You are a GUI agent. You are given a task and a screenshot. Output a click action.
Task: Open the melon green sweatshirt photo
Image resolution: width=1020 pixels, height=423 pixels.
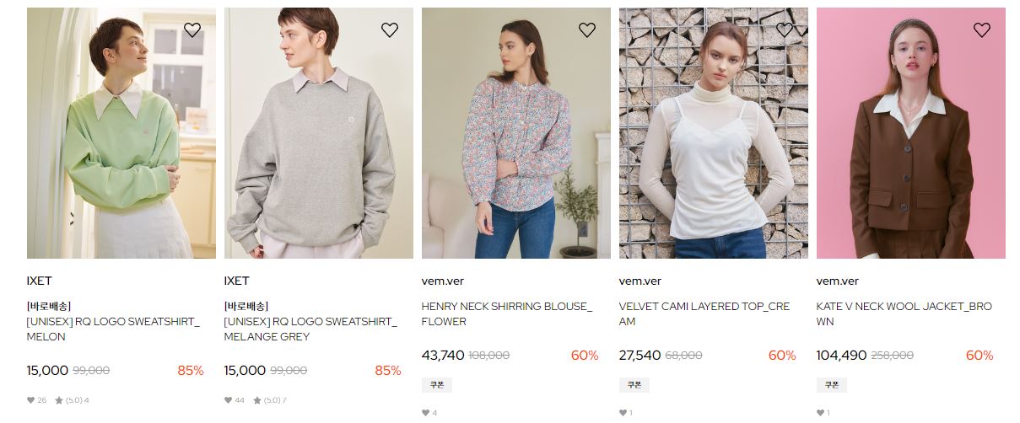coord(121,133)
